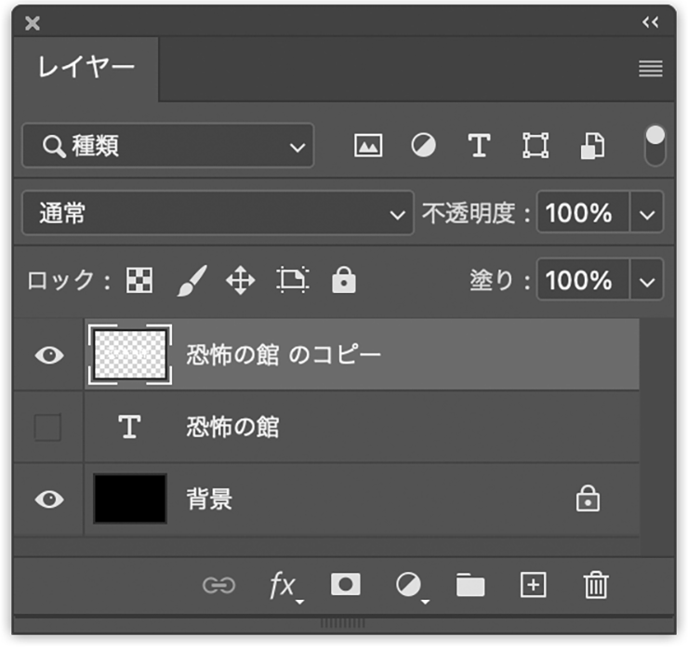Screen dimensions: 688x651
Task: Open the 種類 filter type dropdown
Action: (167, 146)
